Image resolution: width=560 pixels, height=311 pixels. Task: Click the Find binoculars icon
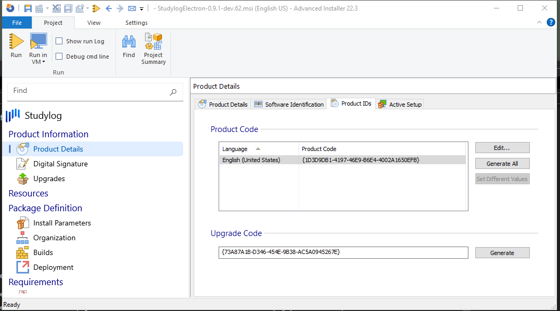pos(129,45)
